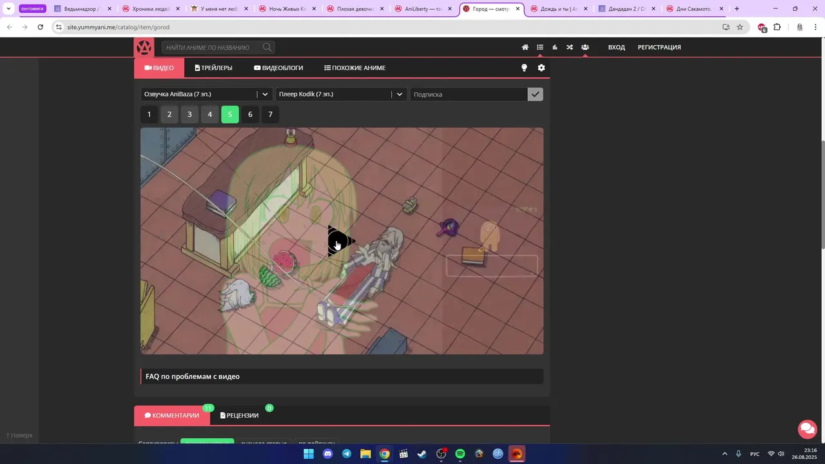The image size is (825, 464).
Task: Open the Онгоинги tab group label
Action: [32, 9]
